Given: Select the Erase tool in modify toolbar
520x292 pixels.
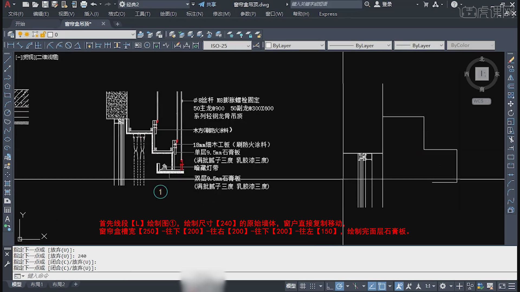Looking at the screenshot, I should pos(511,60).
